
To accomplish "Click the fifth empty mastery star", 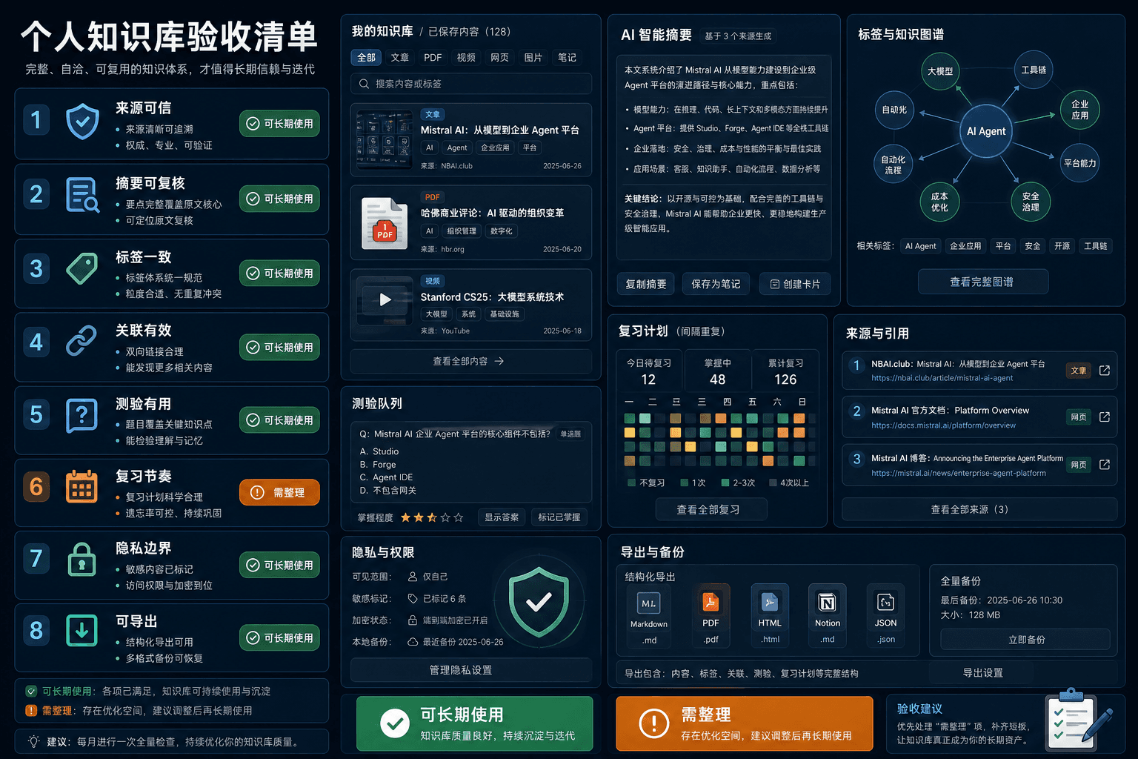I will pos(459,517).
